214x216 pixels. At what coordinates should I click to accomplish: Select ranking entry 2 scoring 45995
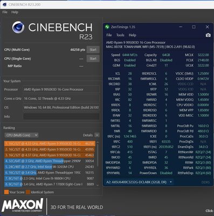50,149
